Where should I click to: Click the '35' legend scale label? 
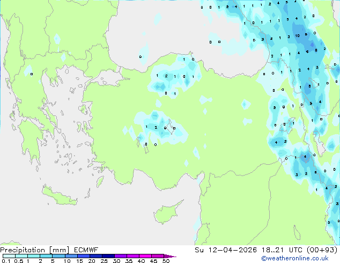[129, 261]
